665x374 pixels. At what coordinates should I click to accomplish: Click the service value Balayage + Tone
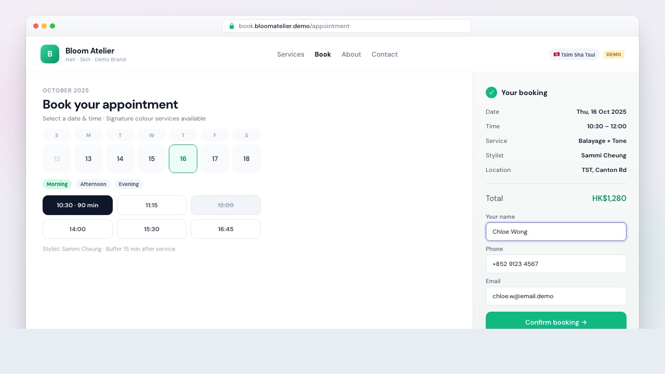pyautogui.click(x=603, y=141)
